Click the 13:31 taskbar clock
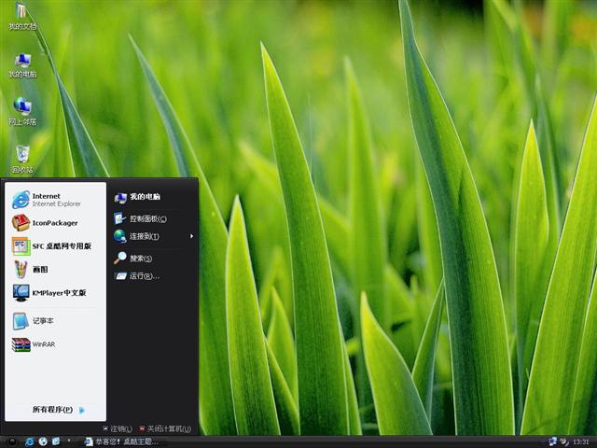This screenshot has width=597, height=448. 580,441
